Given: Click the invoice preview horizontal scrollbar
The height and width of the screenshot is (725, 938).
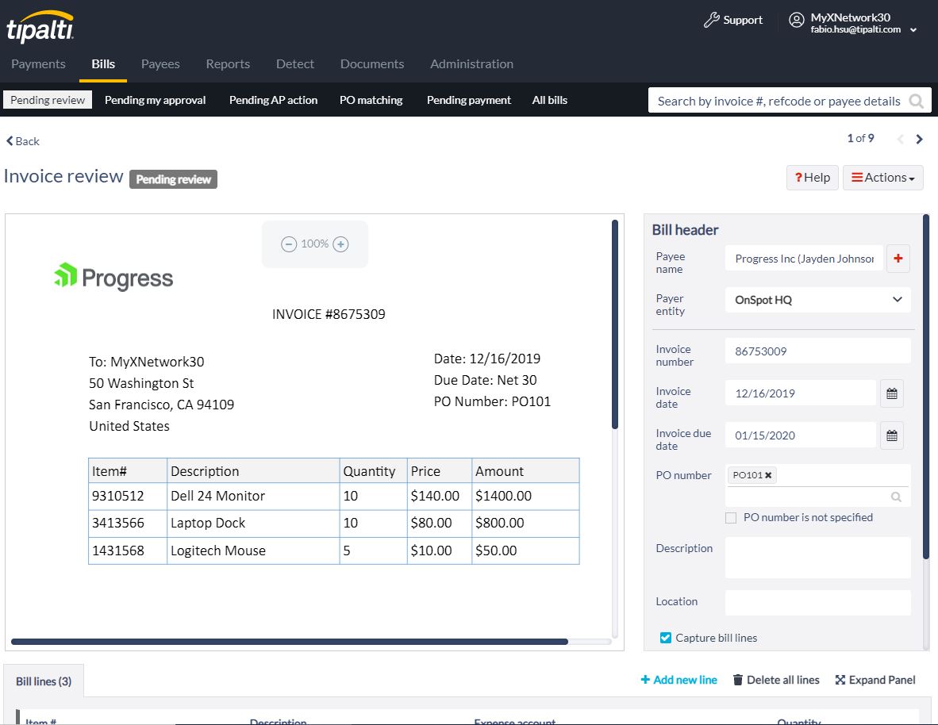Looking at the screenshot, I should pos(290,642).
